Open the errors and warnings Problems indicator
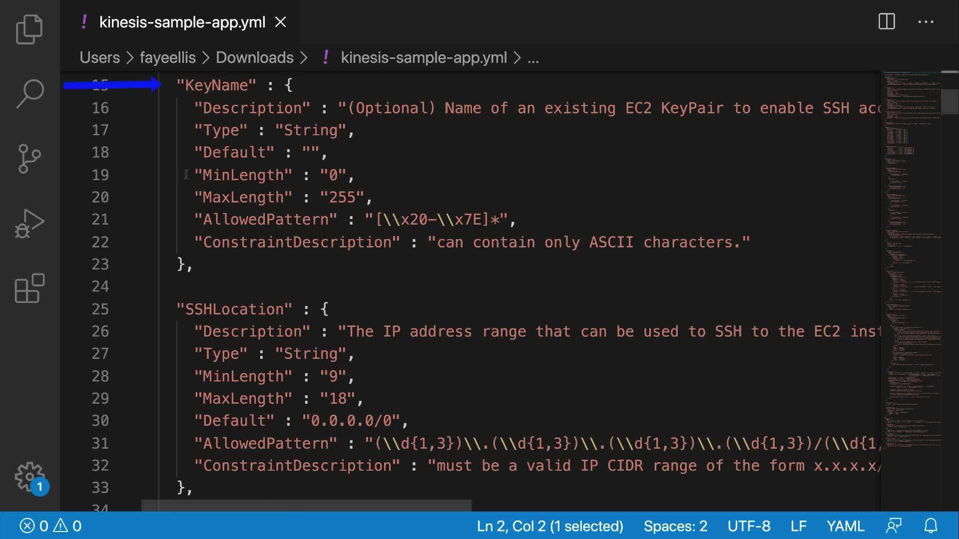This screenshot has width=959, height=539. click(x=50, y=526)
